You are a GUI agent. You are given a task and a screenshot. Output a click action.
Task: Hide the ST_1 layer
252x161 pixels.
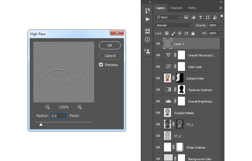[158, 124]
